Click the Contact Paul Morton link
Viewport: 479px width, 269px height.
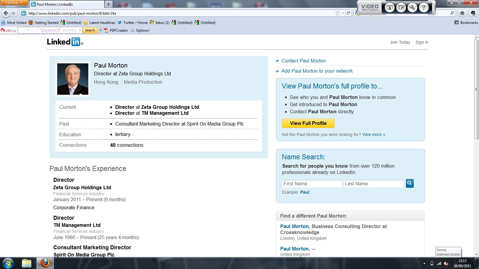pos(304,61)
